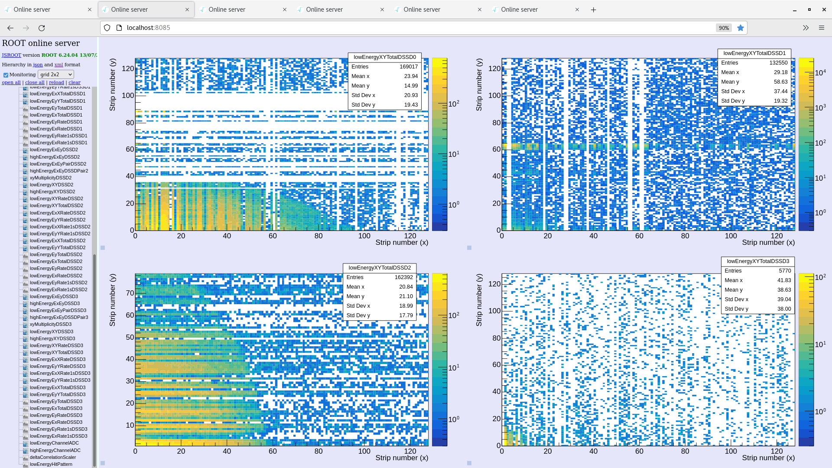Viewport: 832px width, 468px height.
Task: Click the 2D histogram icon beside lowEnergyXYDSSD2
Action: click(26, 185)
